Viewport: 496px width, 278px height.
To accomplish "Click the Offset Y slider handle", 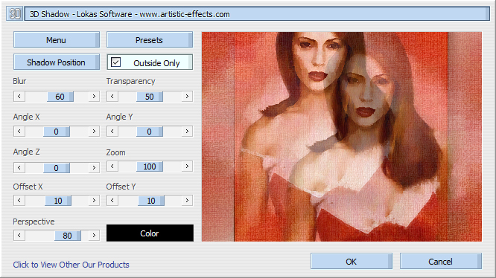I will pos(151,201).
